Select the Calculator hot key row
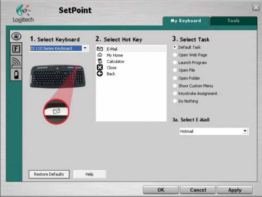 click(131, 61)
